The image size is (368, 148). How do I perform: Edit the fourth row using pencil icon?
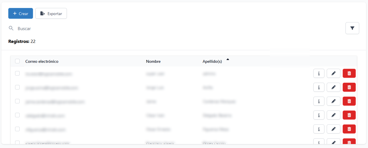click(x=333, y=115)
